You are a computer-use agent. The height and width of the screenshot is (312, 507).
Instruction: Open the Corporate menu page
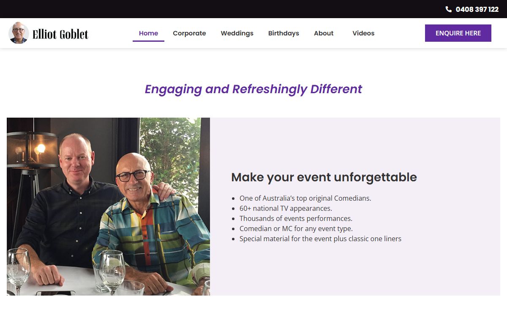(x=189, y=33)
